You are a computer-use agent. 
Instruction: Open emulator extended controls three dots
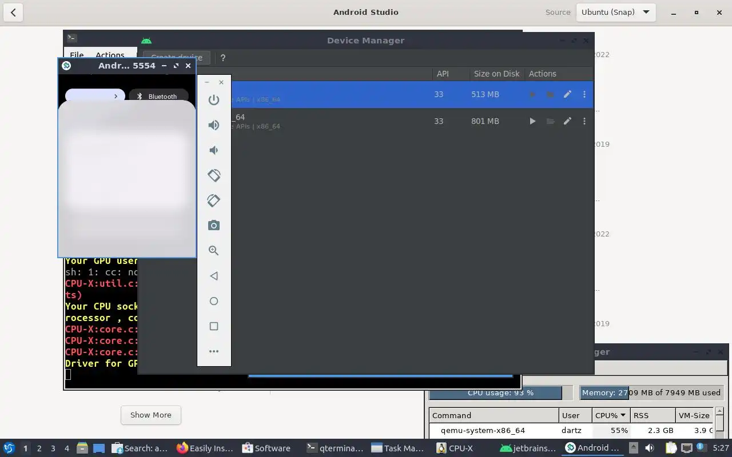[214, 351]
